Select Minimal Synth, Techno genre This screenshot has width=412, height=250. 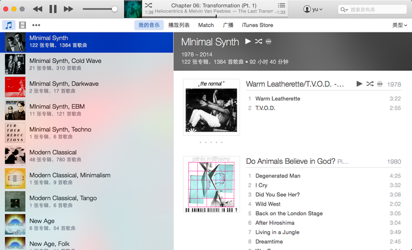87,133
